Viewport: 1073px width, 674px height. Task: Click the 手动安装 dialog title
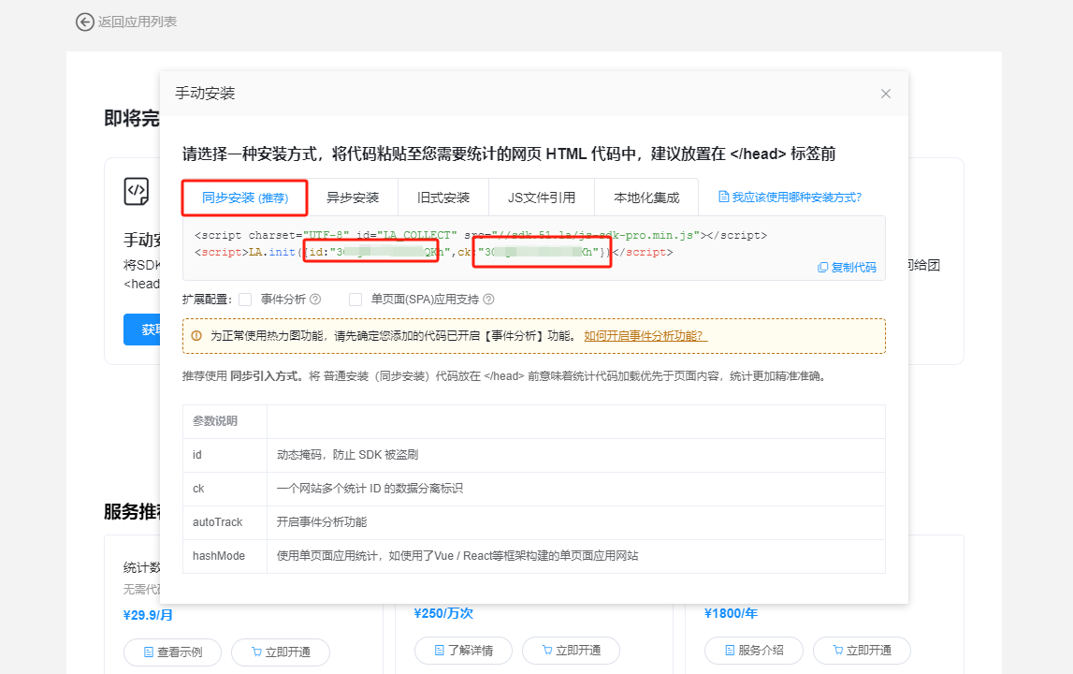pos(205,94)
